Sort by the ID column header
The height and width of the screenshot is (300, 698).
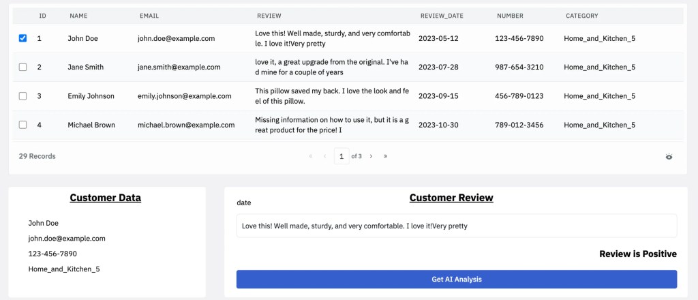(43, 16)
